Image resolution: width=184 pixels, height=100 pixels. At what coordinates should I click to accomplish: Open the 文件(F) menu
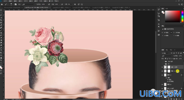(x=5, y=1)
